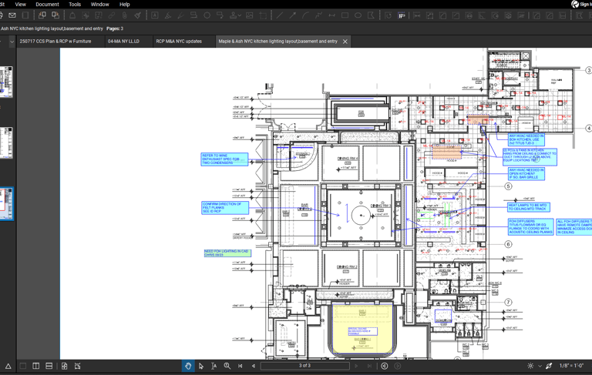Select the Dimension line tool
592x375 pixels.
tap(331, 15)
